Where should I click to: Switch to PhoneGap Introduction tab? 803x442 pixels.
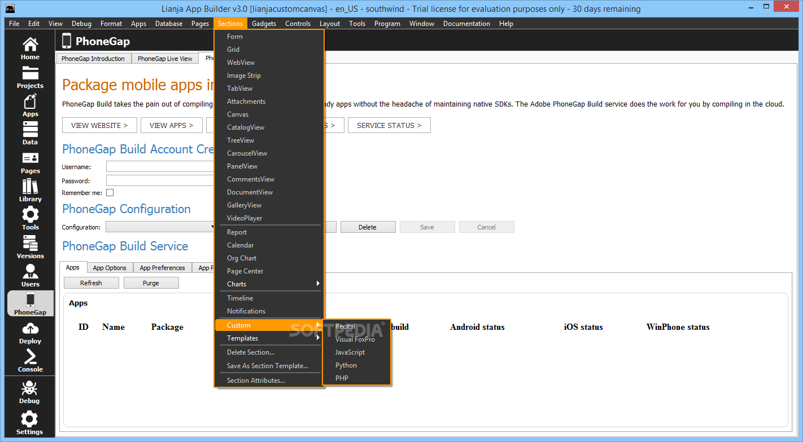click(93, 59)
